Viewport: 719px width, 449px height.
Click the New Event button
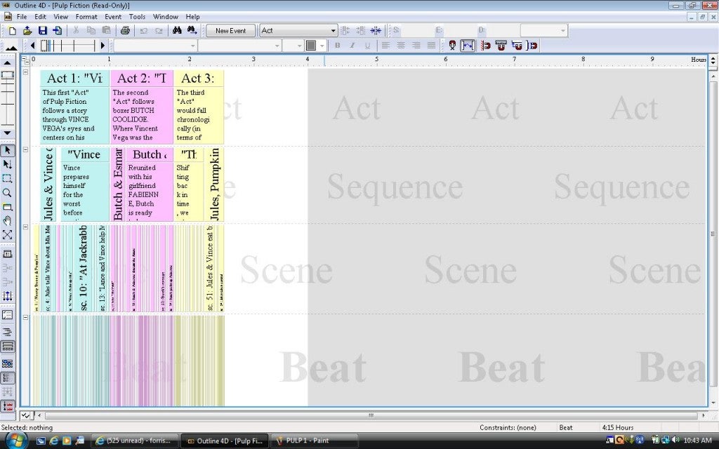coord(230,31)
